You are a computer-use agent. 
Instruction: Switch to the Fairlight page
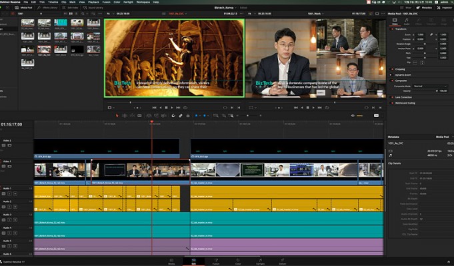point(261,261)
